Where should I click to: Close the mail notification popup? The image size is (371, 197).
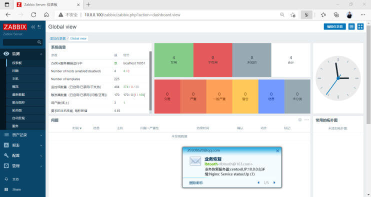(x=277, y=150)
